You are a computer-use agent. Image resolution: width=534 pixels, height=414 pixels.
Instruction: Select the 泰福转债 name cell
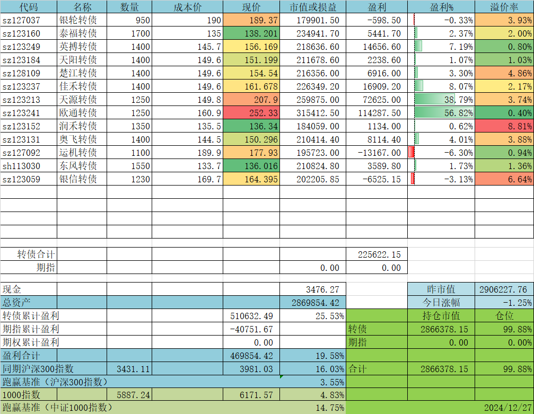click(x=82, y=33)
